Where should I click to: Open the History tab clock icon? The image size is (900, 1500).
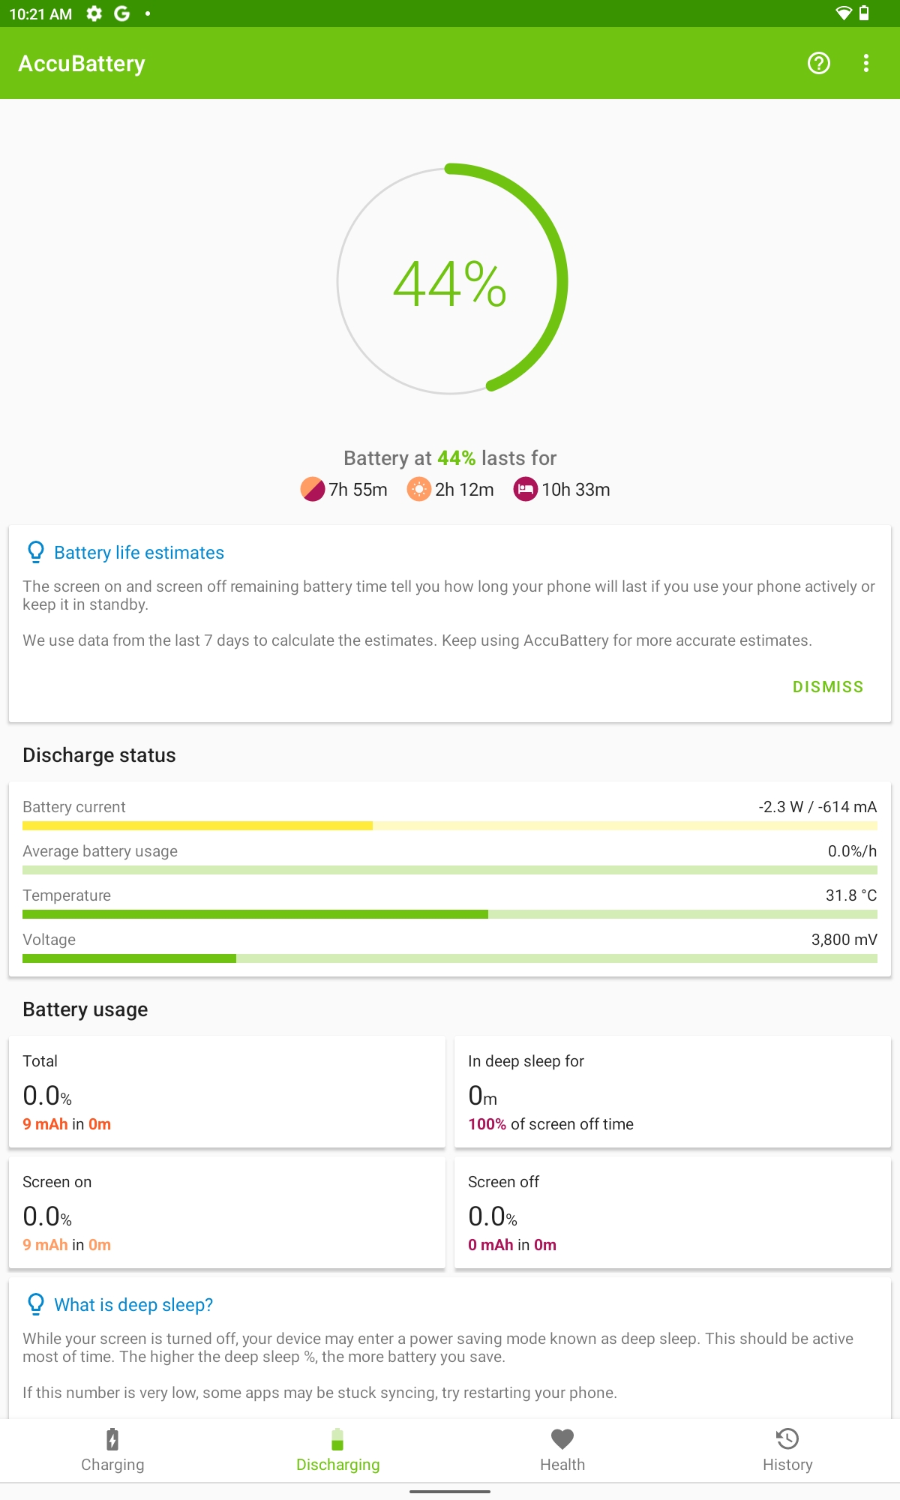point(787,1438)
